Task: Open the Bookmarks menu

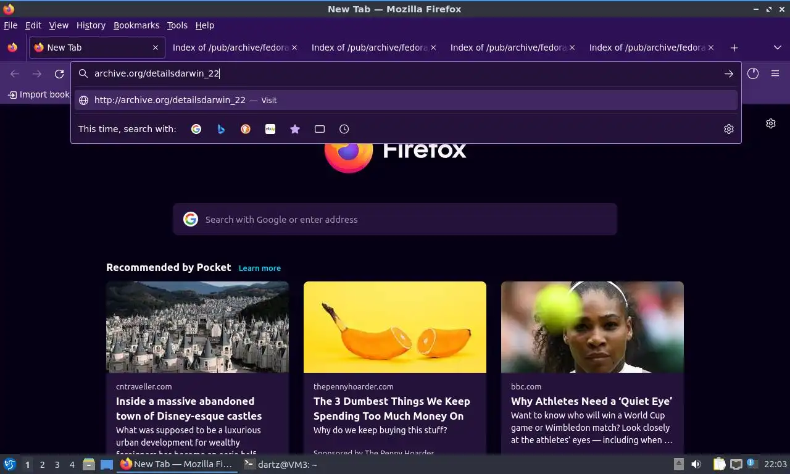Action: [136, 25]
